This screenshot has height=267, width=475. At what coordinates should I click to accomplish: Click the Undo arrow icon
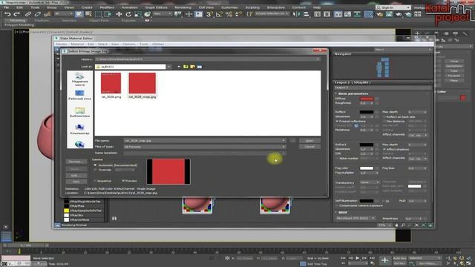coord(7,14)
